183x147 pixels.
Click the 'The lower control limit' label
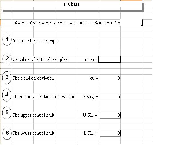pos(33,133)
